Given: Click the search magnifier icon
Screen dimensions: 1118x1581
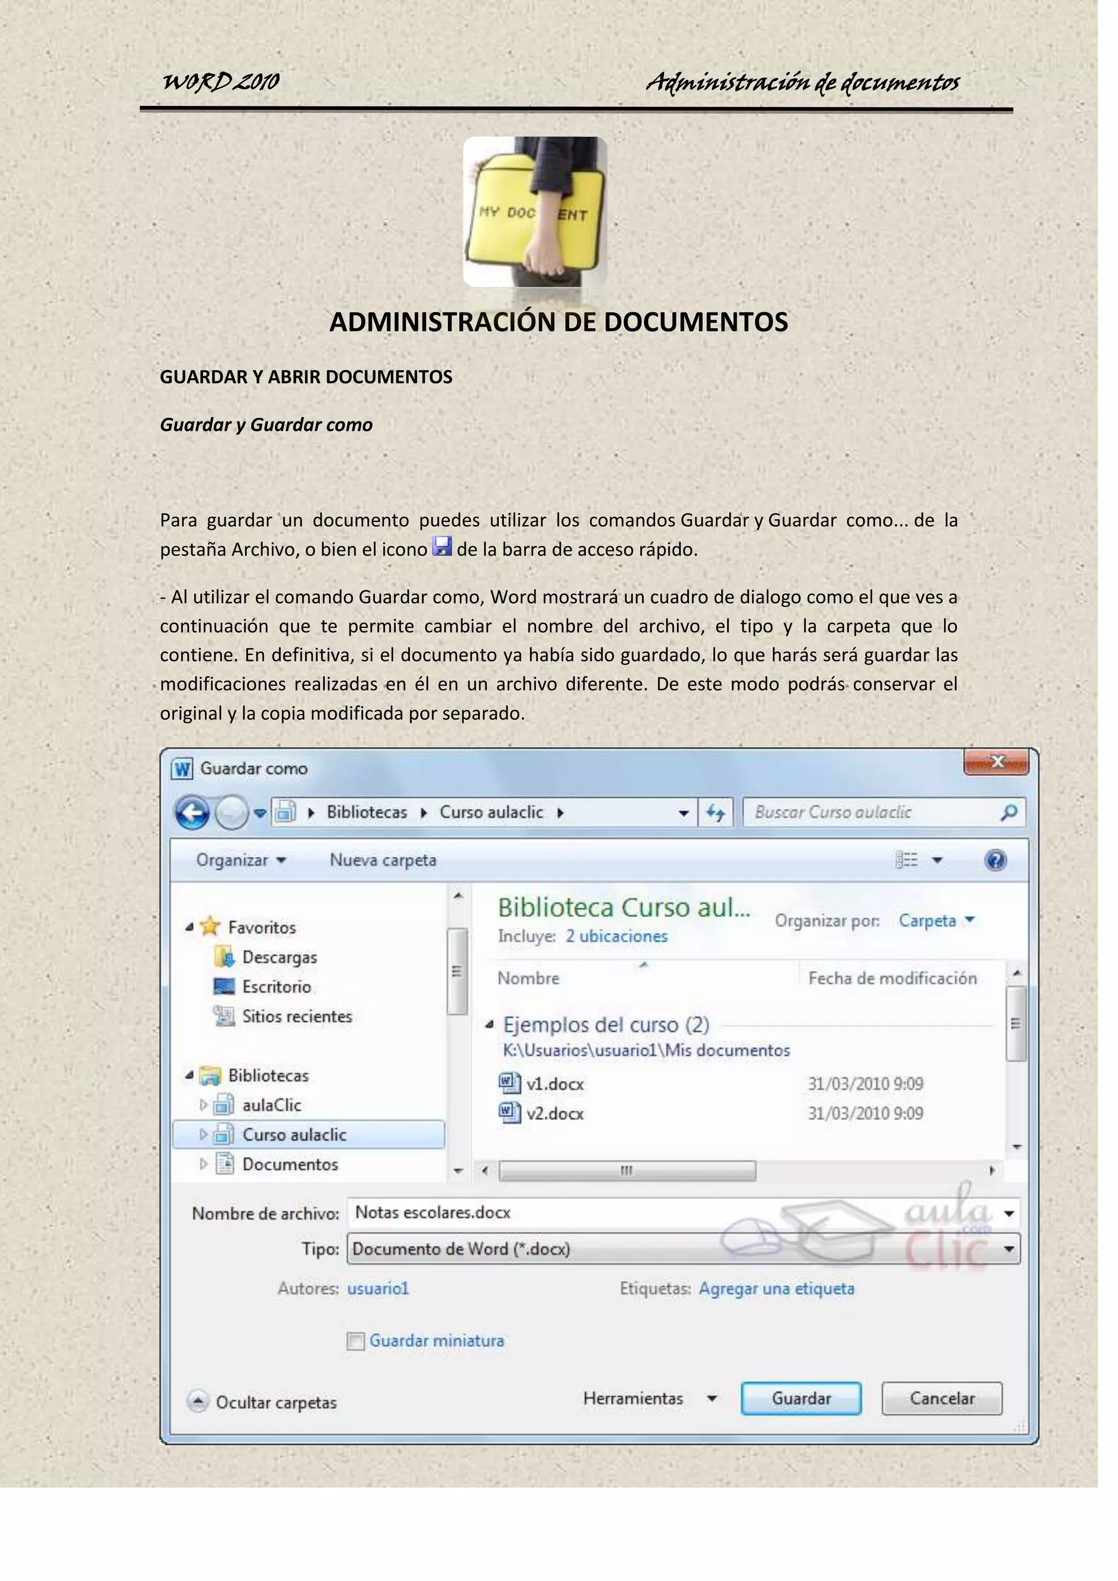Looking at the screenshot, I should [1008, 812].
